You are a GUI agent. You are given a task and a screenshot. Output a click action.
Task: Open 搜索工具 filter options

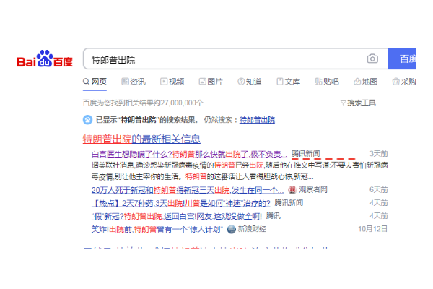click(358, 103)
